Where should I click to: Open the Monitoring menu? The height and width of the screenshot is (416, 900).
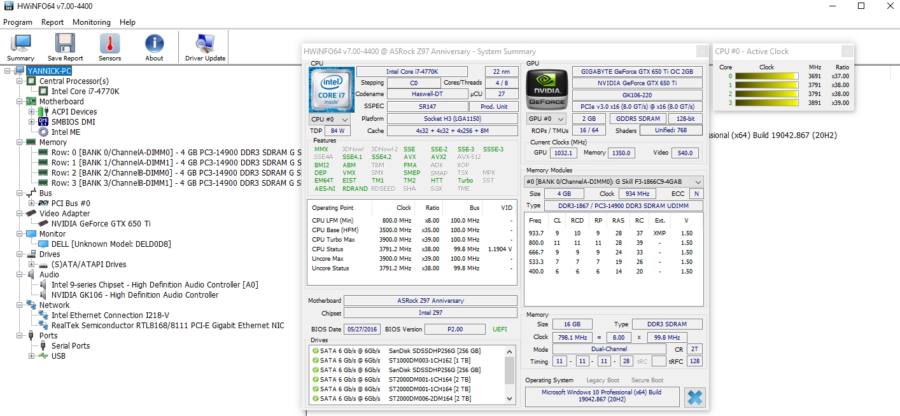(92, 22)
